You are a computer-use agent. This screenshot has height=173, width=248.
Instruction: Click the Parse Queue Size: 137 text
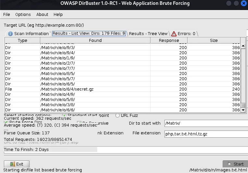27,133
